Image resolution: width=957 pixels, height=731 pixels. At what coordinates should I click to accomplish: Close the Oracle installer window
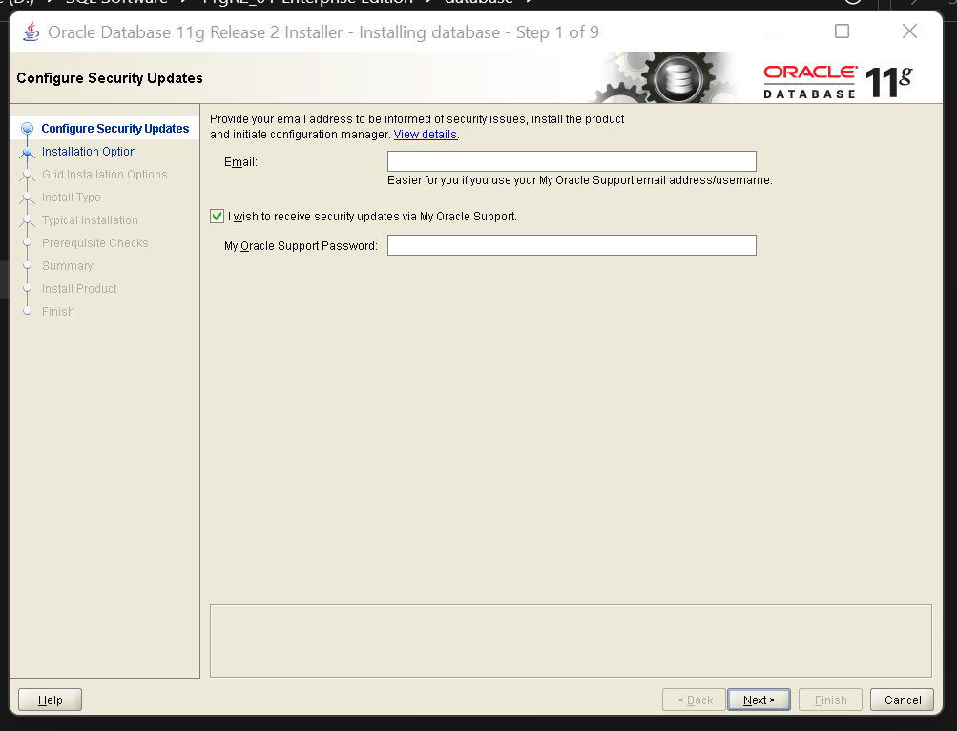[909, 31]
